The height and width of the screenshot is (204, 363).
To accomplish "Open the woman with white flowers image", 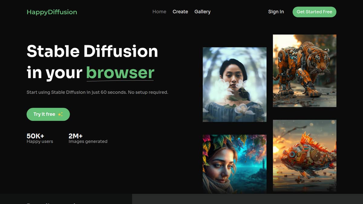I will tap(234, 84).
